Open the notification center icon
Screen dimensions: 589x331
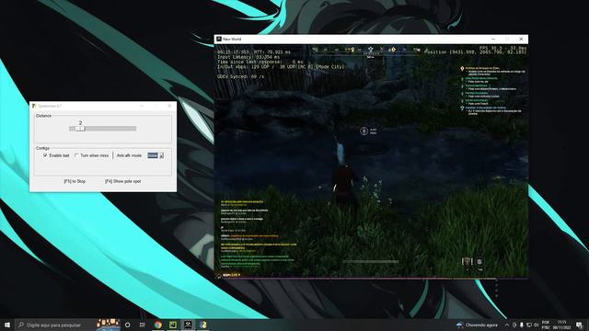pyautogui.click(x=580, y=325)
